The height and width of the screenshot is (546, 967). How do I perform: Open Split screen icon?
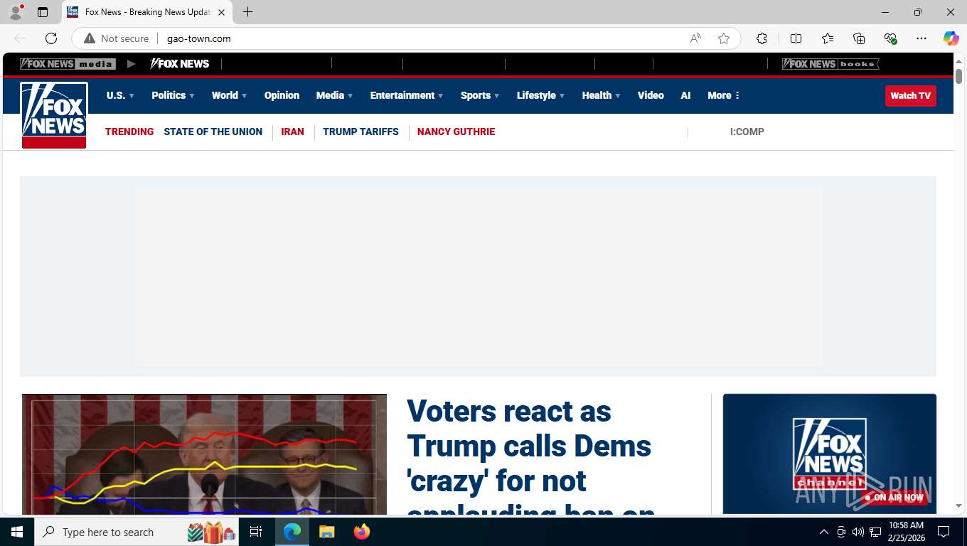[796, 38]
